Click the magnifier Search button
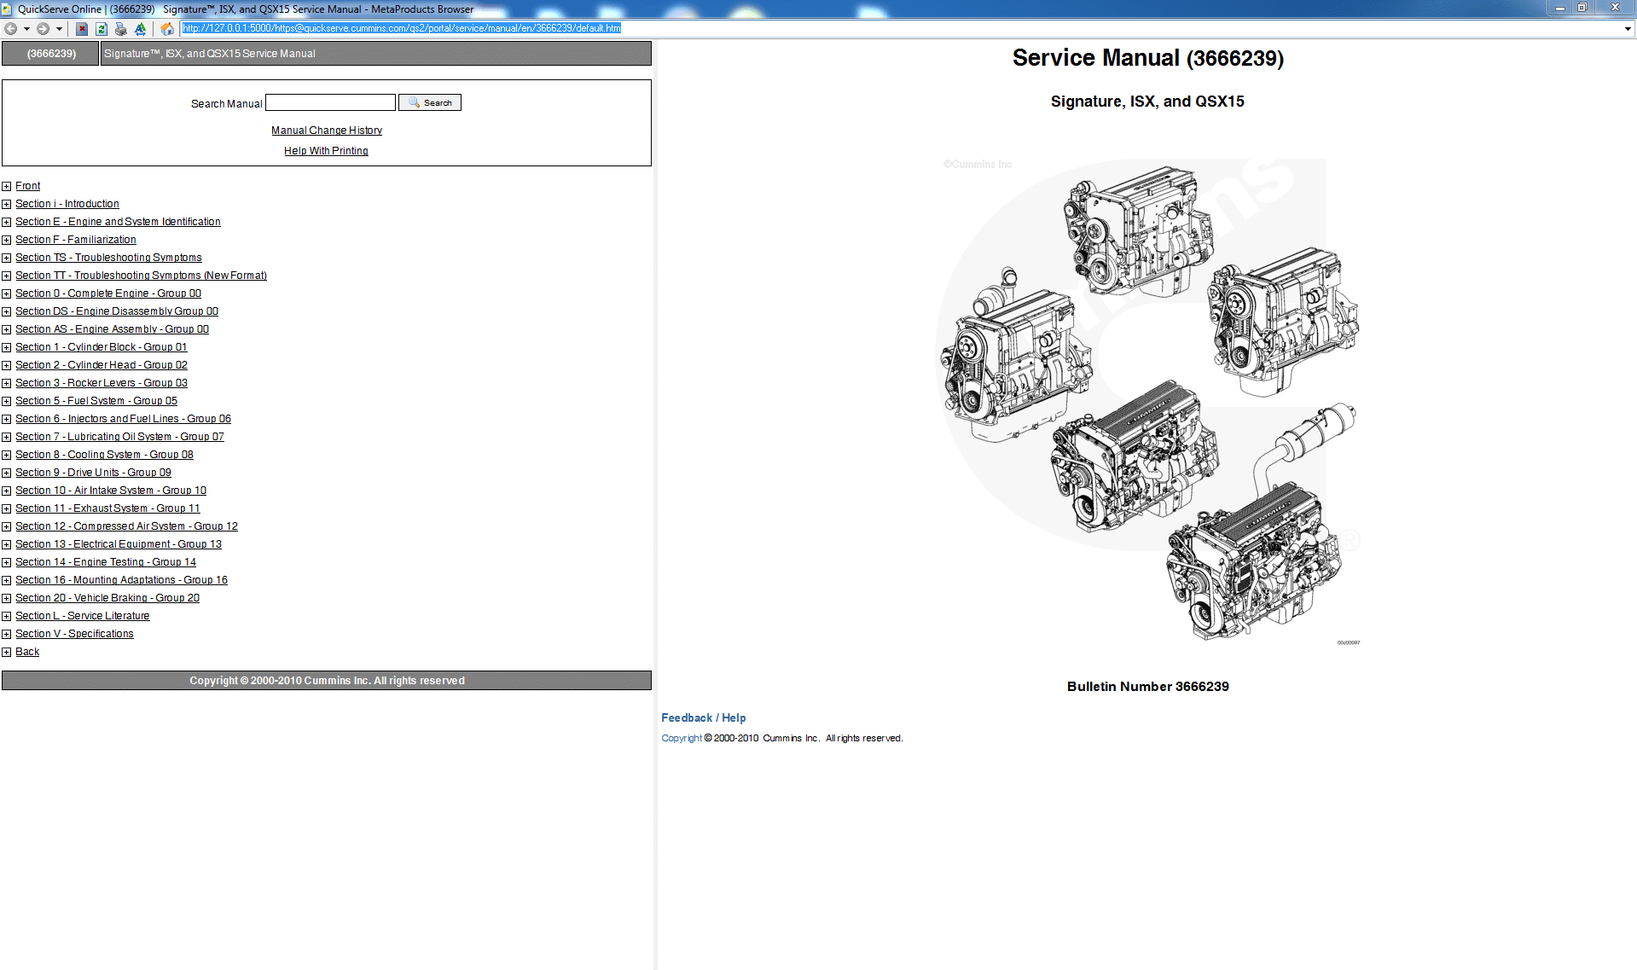 point(429,102)
